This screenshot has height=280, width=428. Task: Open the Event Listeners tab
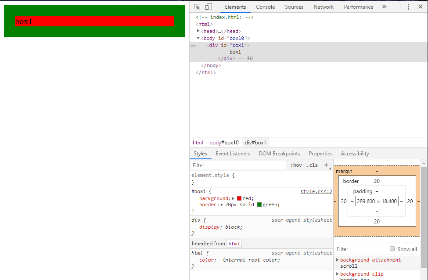[x=233, y=154]
